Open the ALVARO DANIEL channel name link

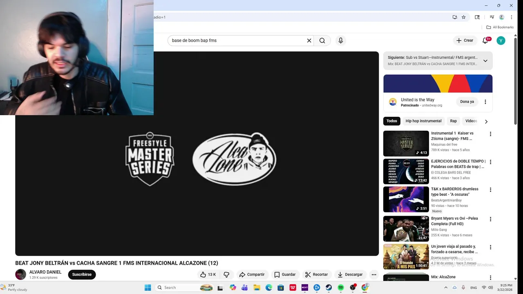pos(45,272)
